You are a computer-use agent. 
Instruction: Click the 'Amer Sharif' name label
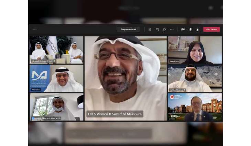(36, 90)
